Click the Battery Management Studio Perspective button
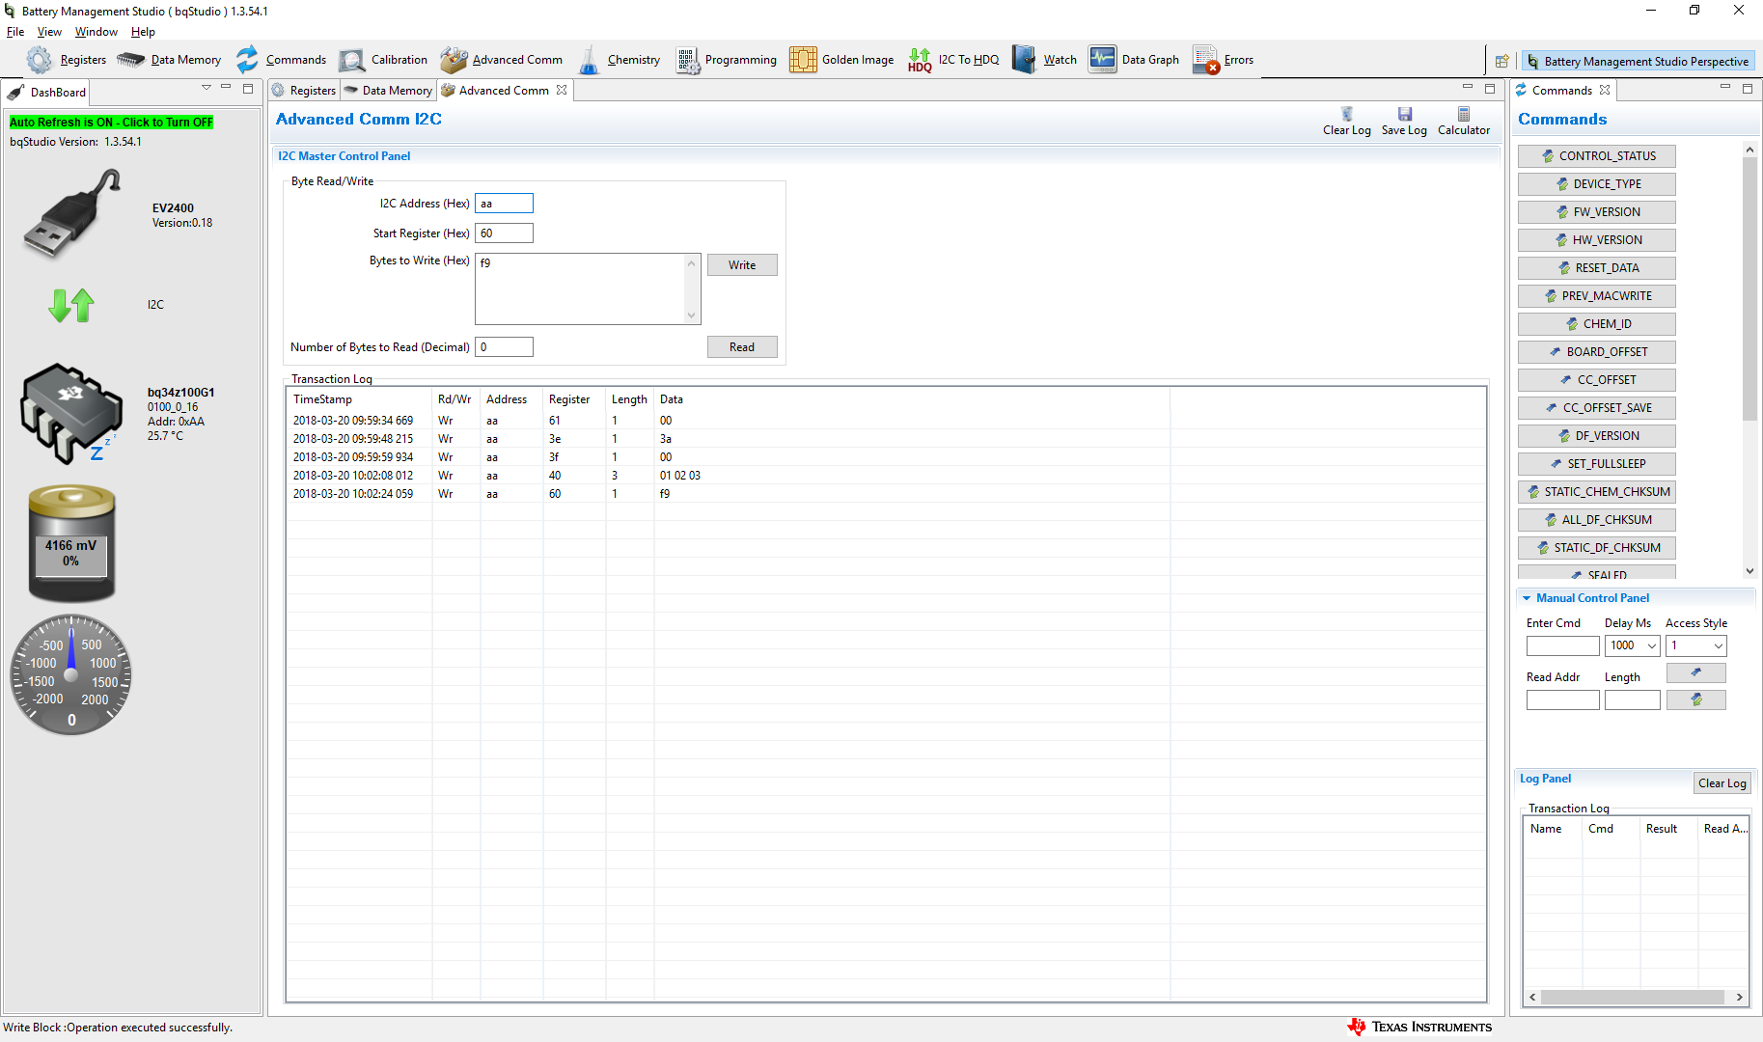Screen dimensions: 1763x1042 [x=1639, y=61]
